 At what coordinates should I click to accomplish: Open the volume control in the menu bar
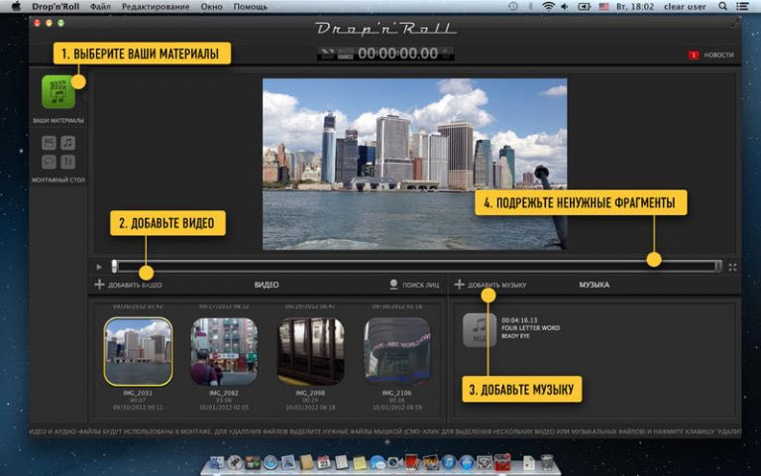click(565, 6)
